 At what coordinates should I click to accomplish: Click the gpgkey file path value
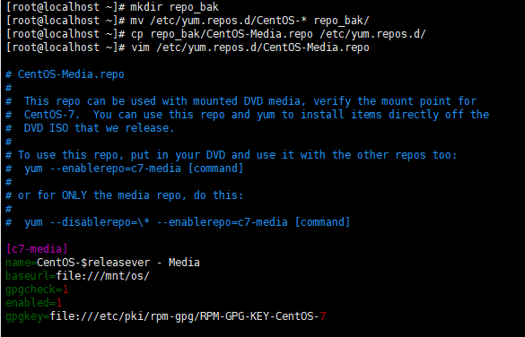pos(188,315)
